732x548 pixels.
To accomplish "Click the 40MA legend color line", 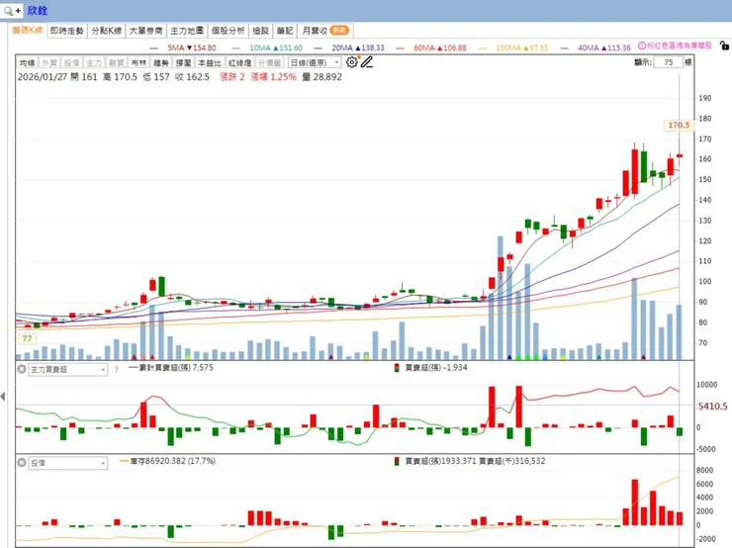I will pos(565,48).
